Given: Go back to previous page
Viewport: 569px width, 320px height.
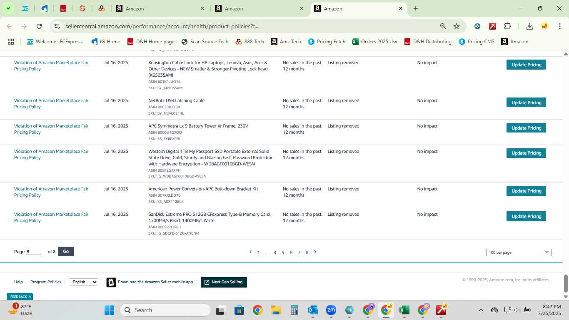Looking at the screenshot, I should click(10, 26).
